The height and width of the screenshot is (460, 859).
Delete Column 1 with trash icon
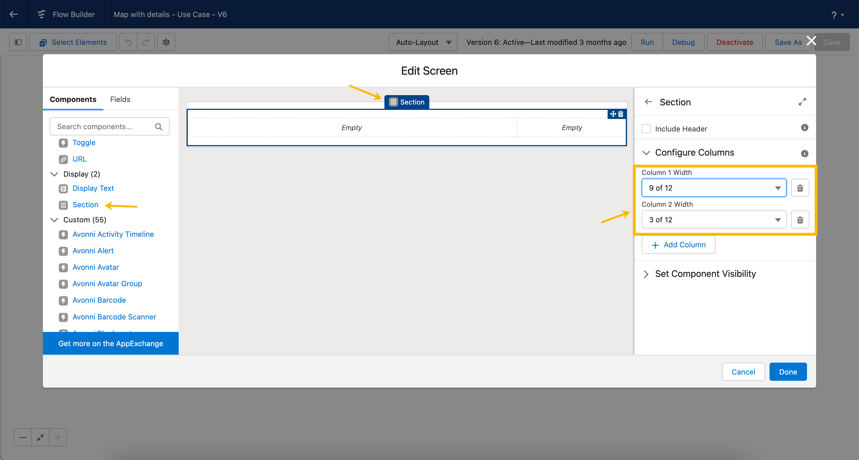tap(800, 188)
